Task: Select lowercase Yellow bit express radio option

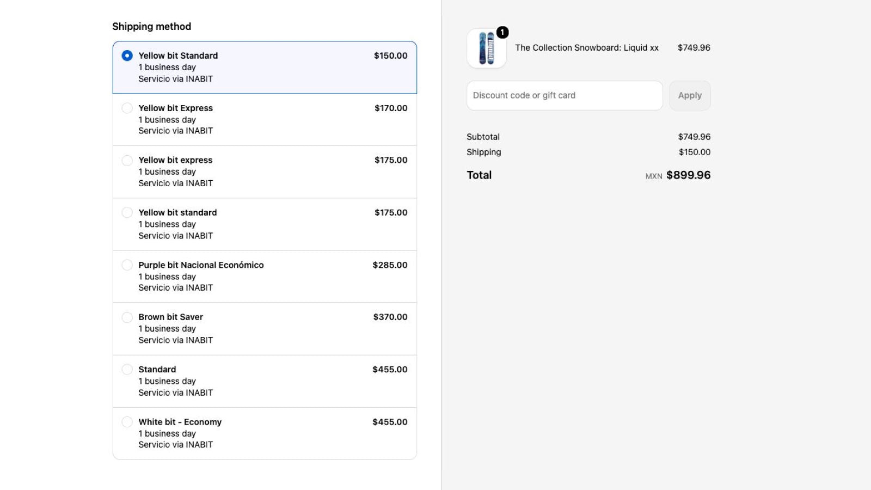Action: coord(127,160)
